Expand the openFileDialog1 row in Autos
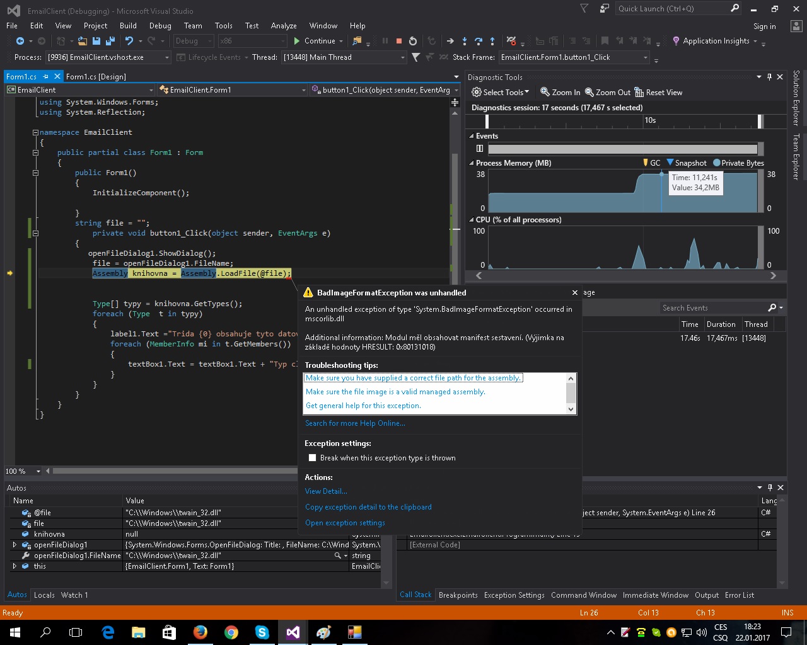 point(15,545)
